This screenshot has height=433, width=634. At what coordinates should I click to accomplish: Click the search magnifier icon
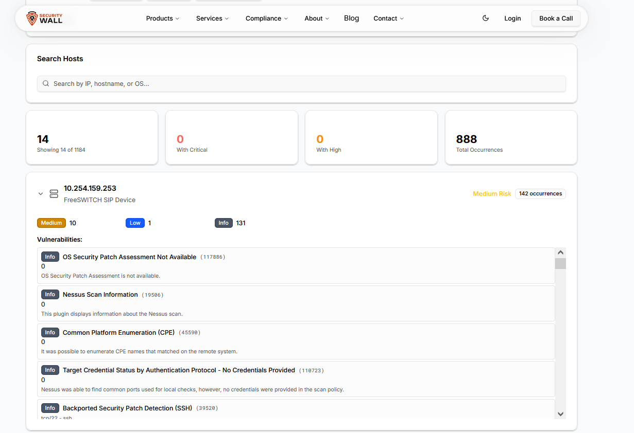pos(46,84)
